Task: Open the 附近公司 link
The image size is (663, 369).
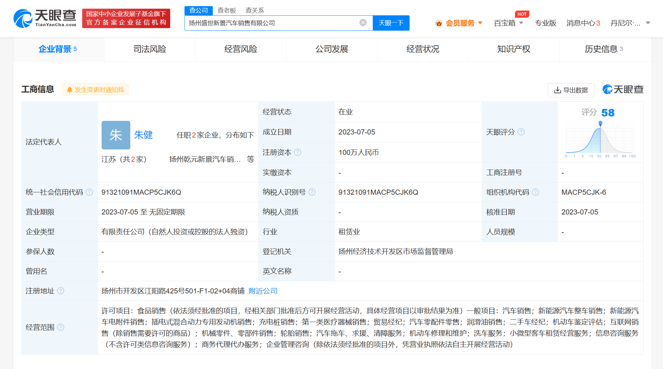Action: [x=263, y=291]
